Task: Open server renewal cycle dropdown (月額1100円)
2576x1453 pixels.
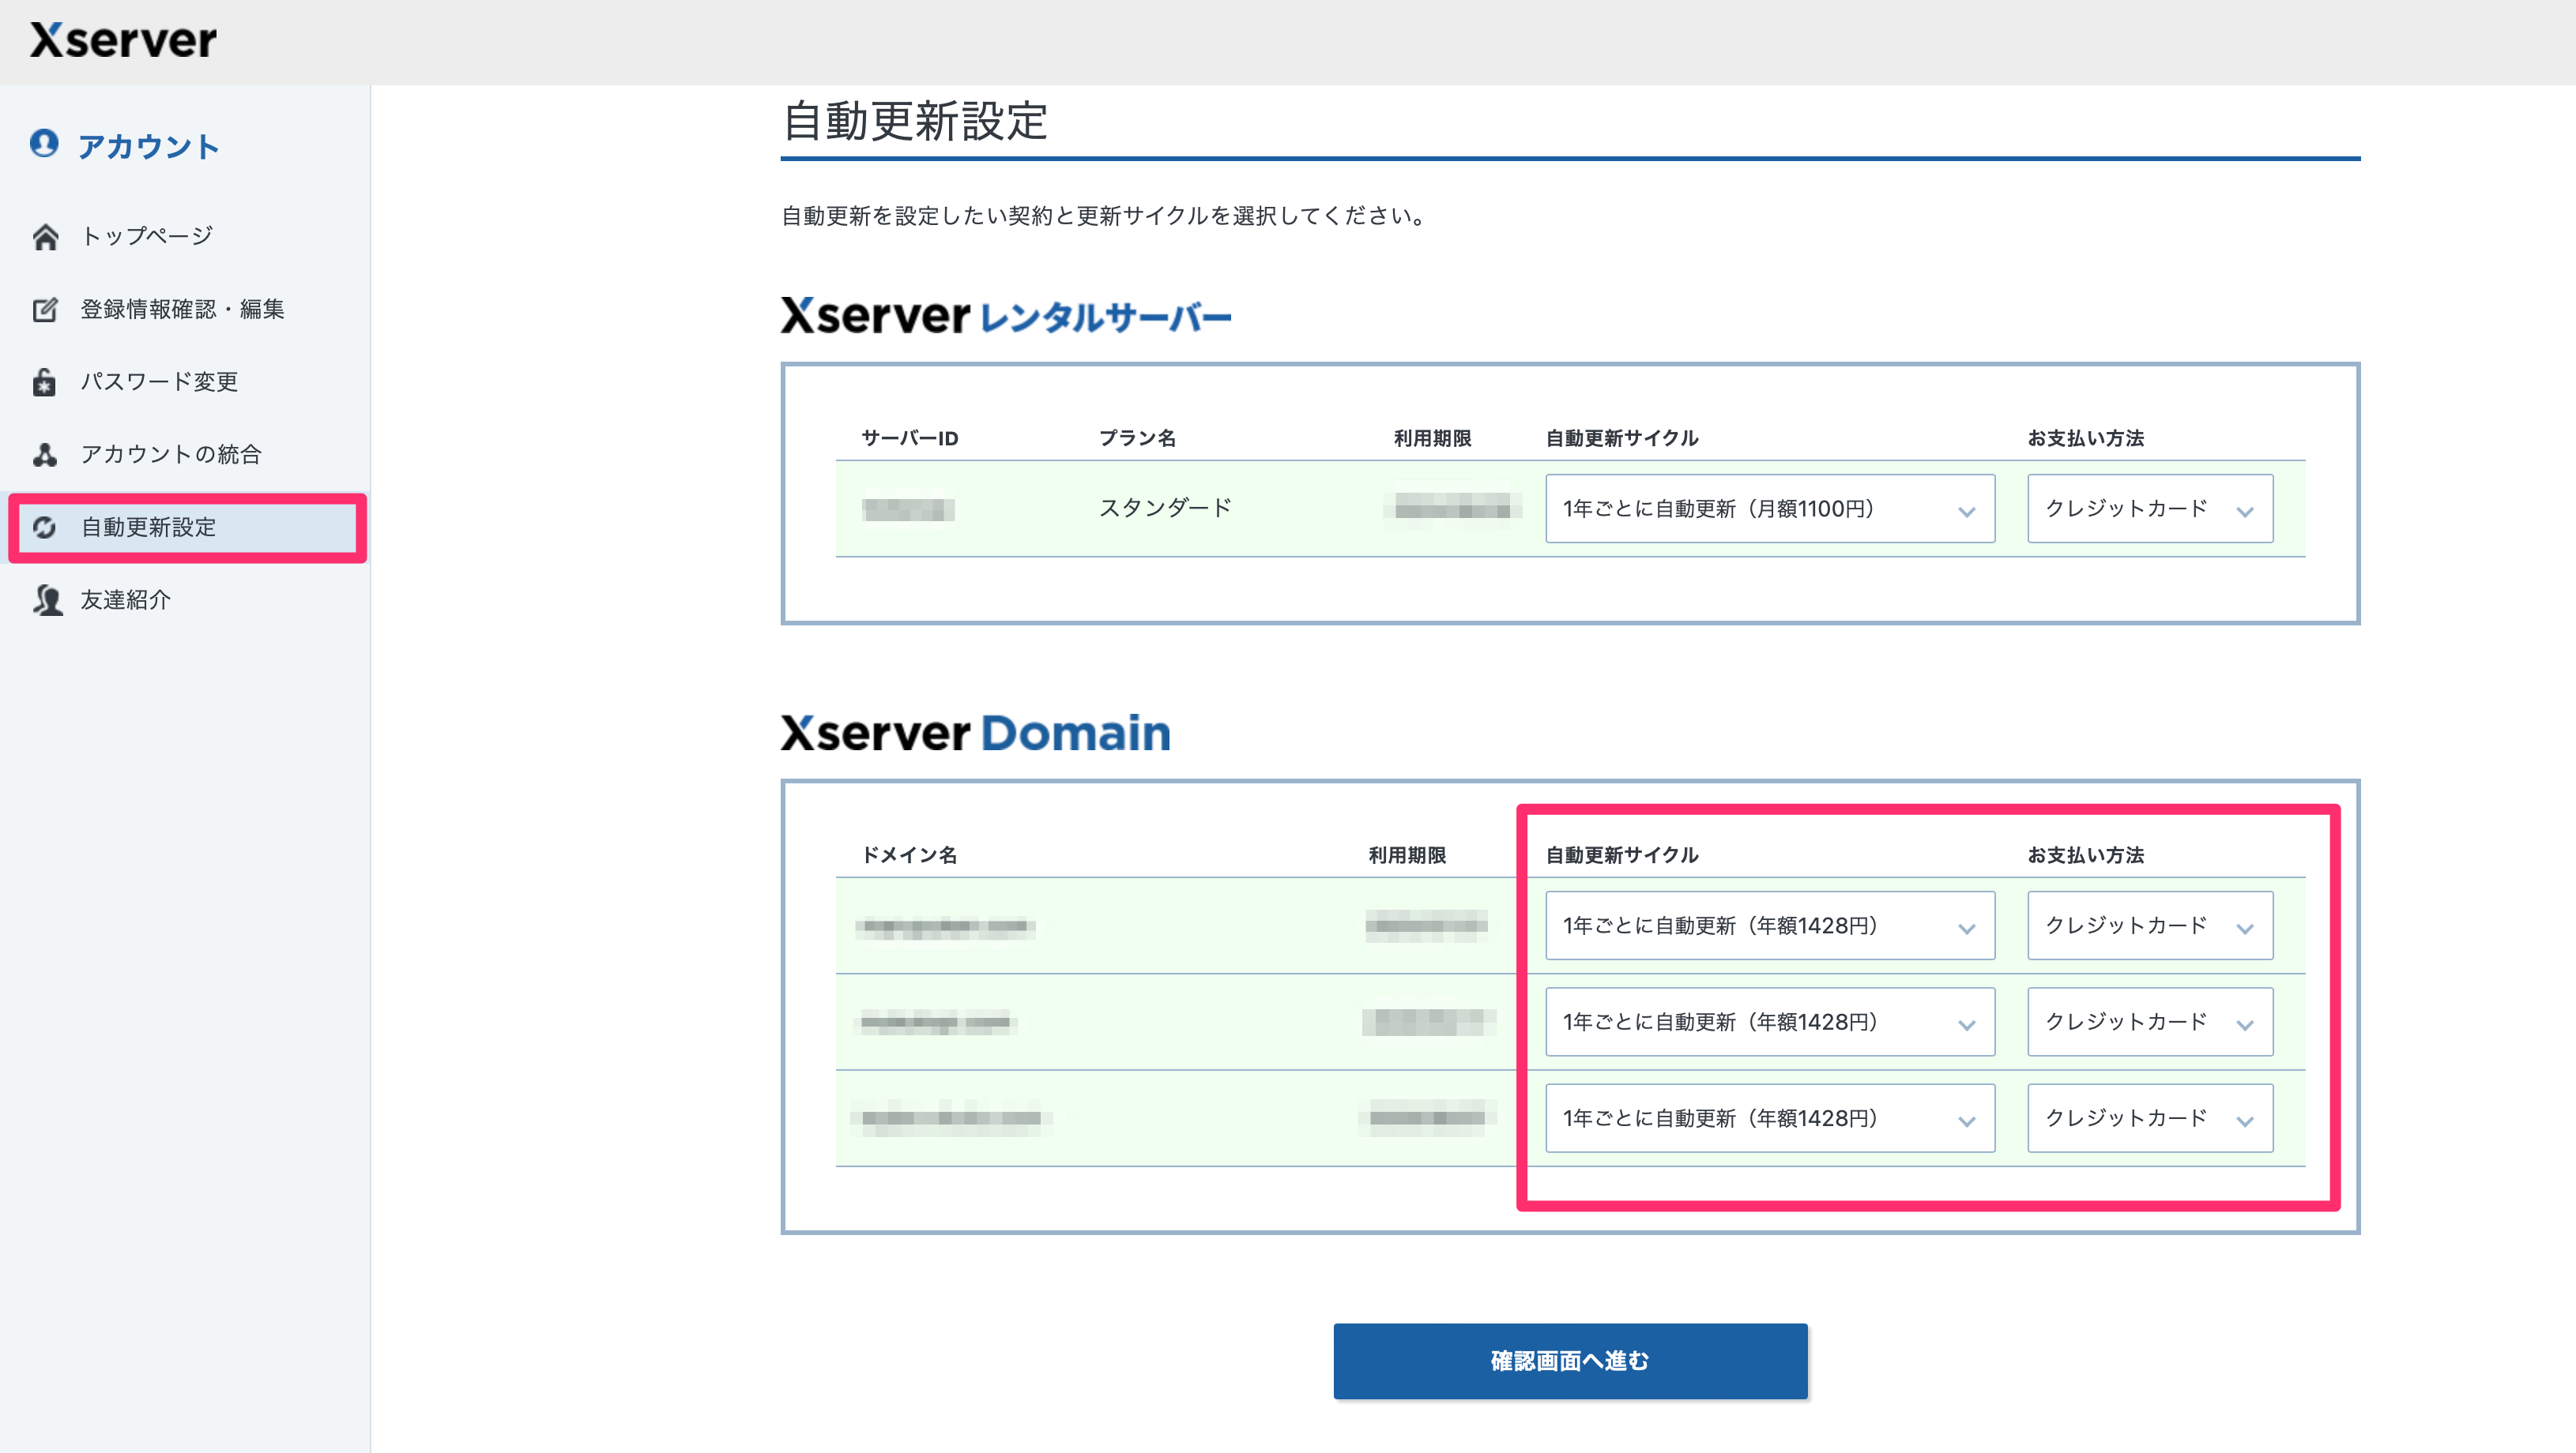Action: [1769, 509]
